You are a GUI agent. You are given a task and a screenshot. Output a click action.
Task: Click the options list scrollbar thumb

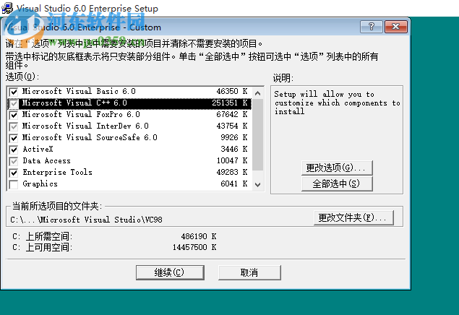257,134
